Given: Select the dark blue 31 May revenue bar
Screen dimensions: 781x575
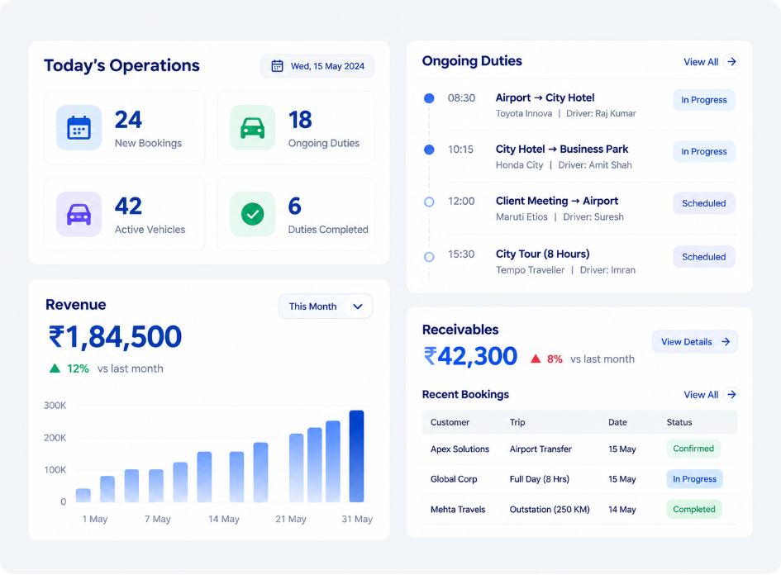Looking at the screenshot, I should [357, 456].
